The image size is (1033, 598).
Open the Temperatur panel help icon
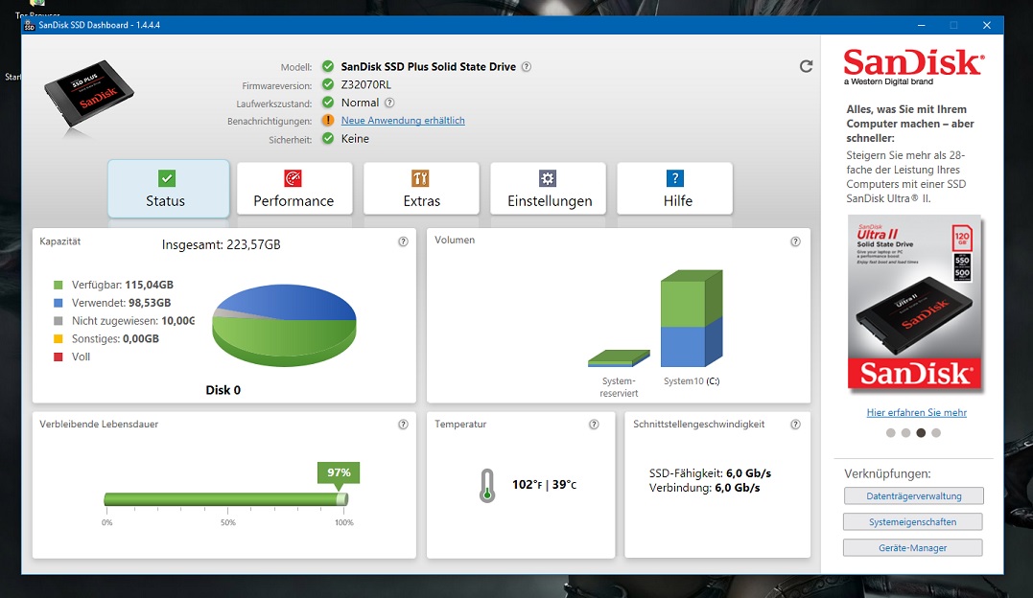click(x=594, y=425)
